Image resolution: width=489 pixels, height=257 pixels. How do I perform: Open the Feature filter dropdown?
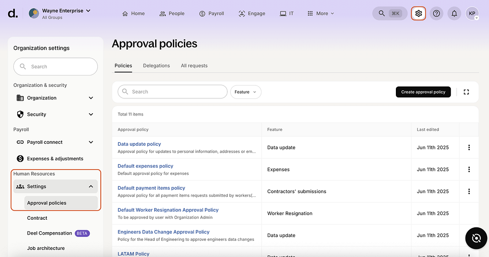click(x=246, y=92)
